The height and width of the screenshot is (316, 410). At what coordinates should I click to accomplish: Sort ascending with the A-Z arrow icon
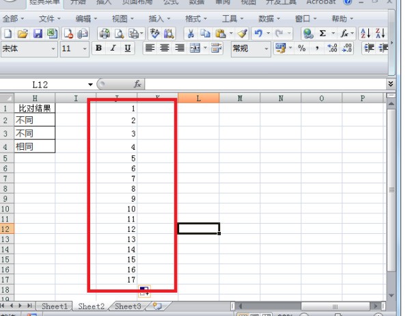pyautogui.click(x=366, y=34)
